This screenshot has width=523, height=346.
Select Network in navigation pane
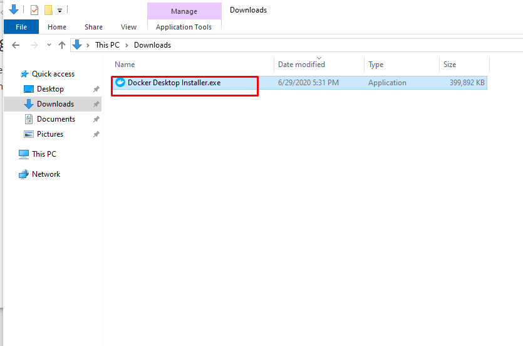pyautogui.click(x=46, y=174)
